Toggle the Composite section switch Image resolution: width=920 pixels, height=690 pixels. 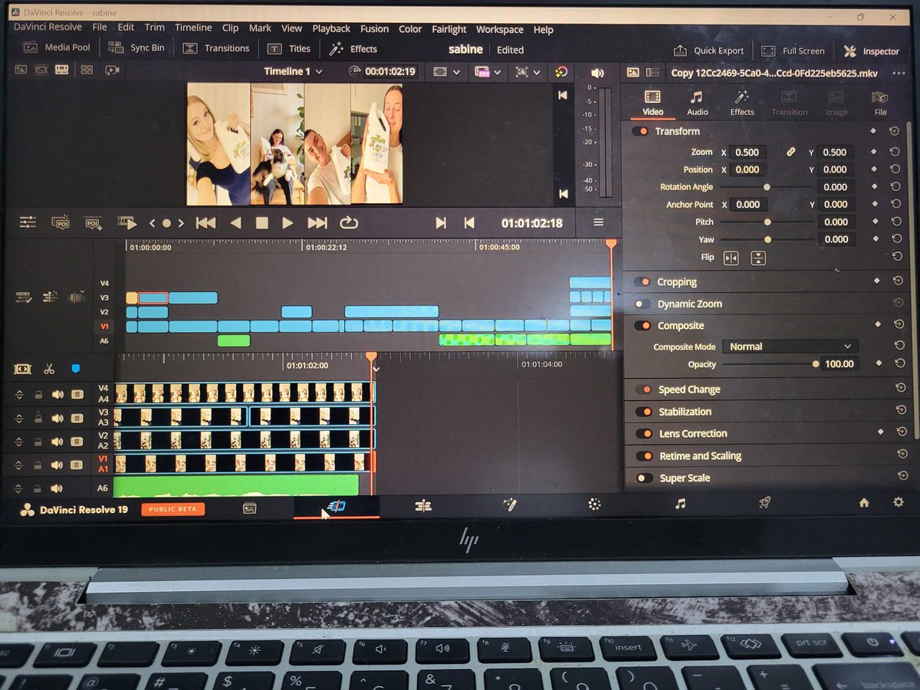pyautogui.click(x=643, y=326)
